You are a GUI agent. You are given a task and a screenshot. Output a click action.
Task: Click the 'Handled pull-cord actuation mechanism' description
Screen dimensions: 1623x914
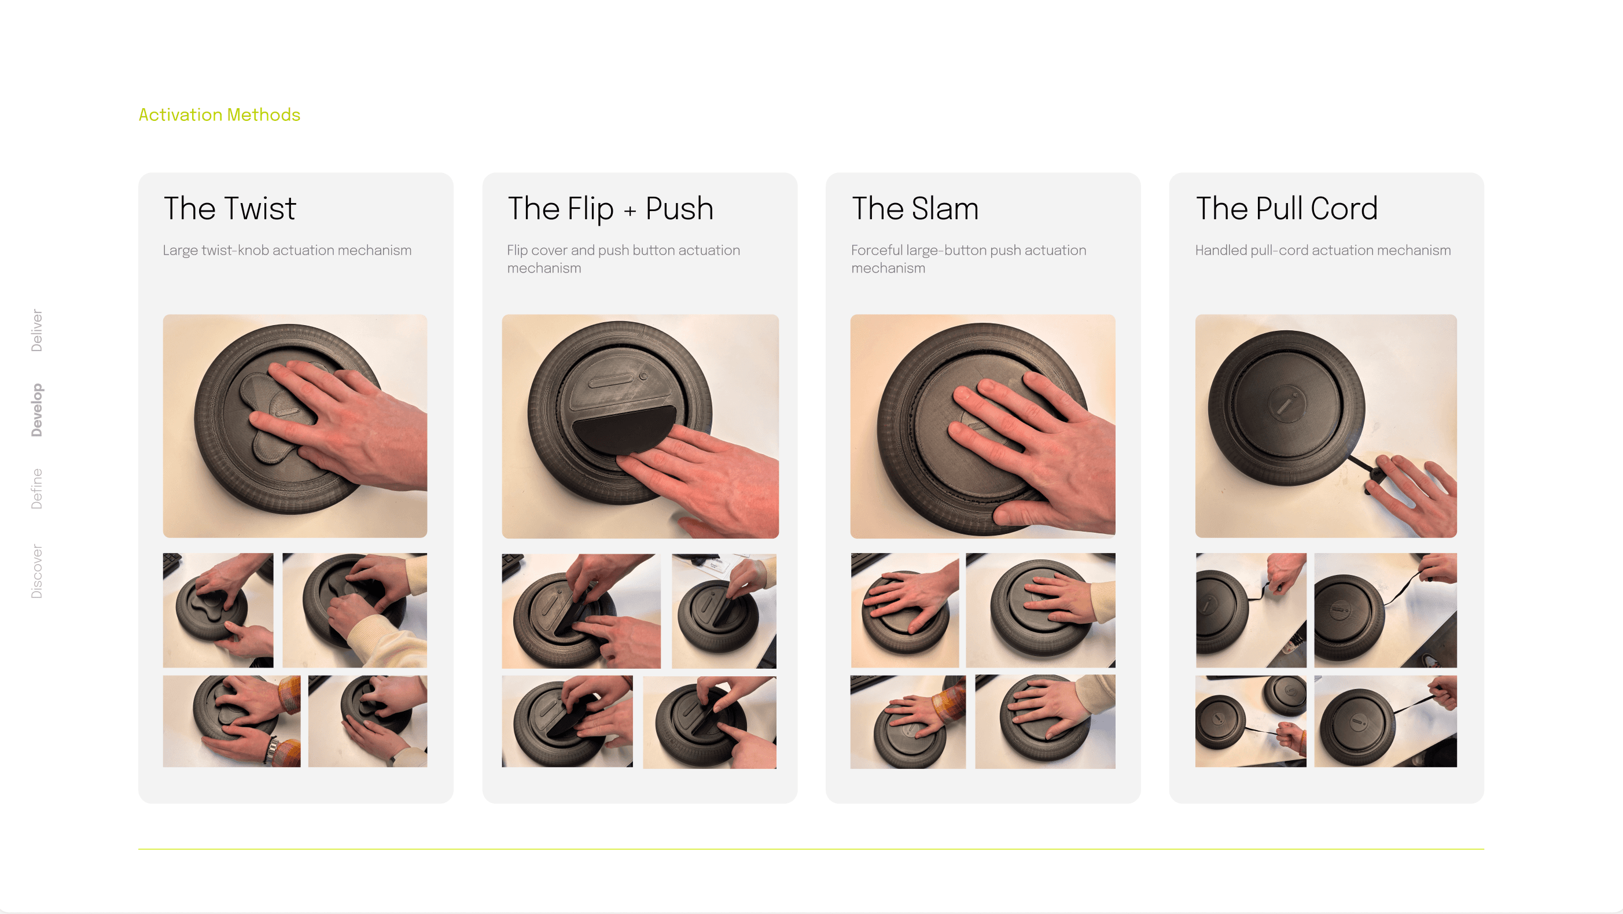pyautogui.click(x=1323, y=250)
